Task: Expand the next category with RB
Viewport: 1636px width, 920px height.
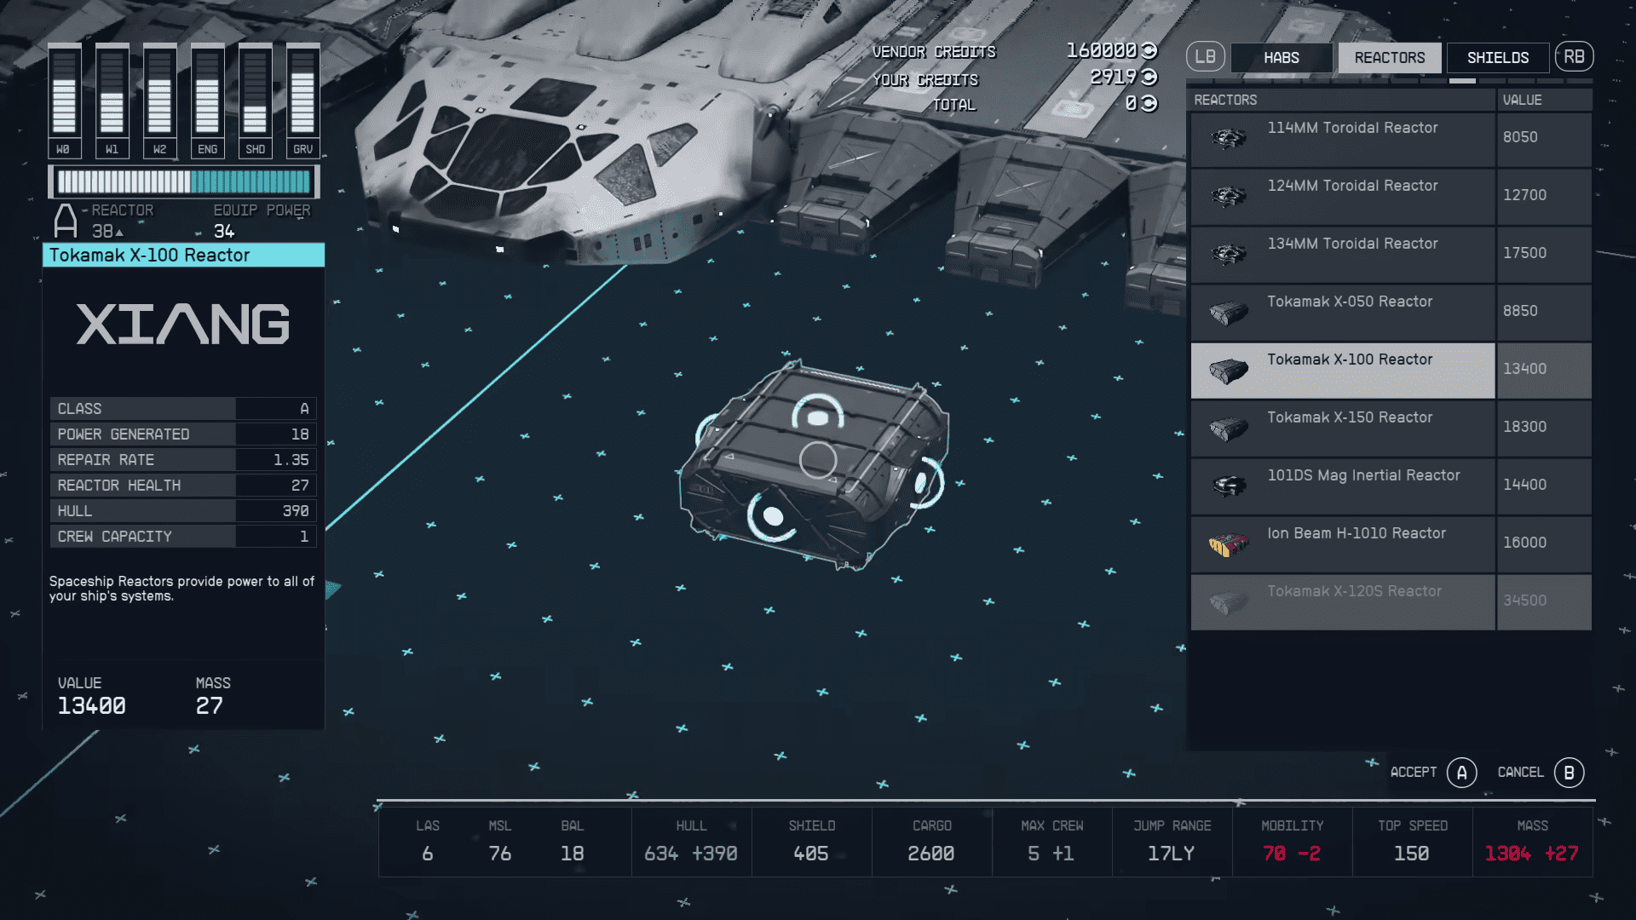Action: point(1575,57)
